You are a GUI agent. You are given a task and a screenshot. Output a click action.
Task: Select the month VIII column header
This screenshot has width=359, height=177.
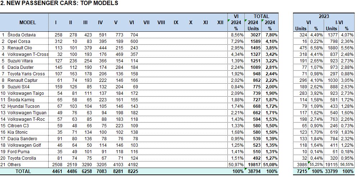click(161, 22)
